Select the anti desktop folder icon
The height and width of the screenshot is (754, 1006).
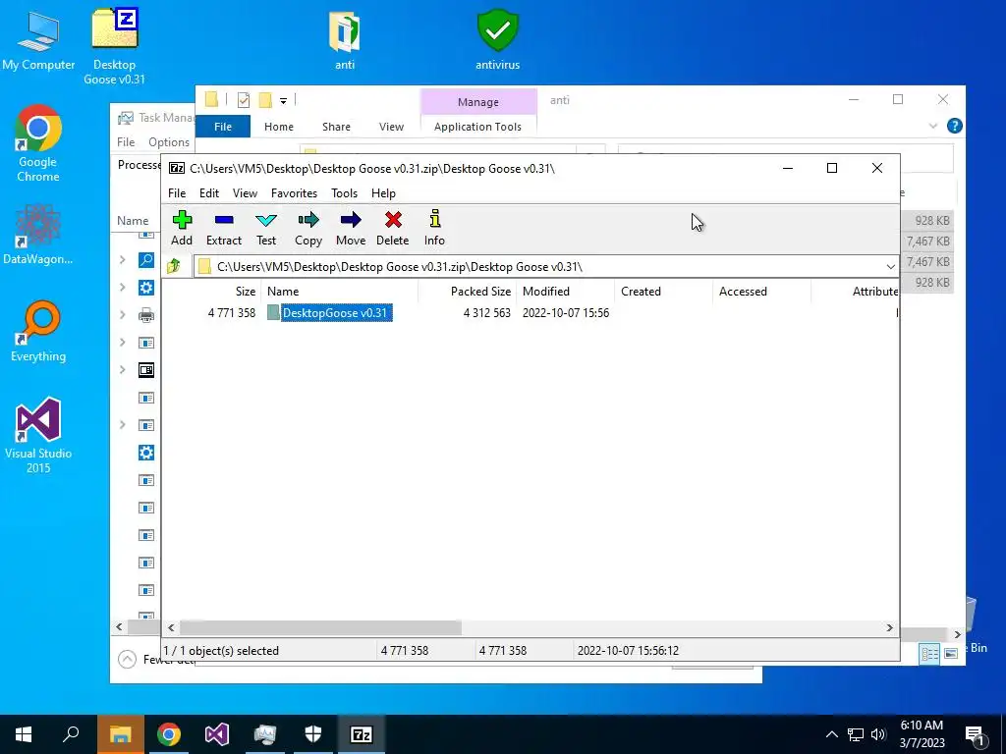(x=345, y=39)
